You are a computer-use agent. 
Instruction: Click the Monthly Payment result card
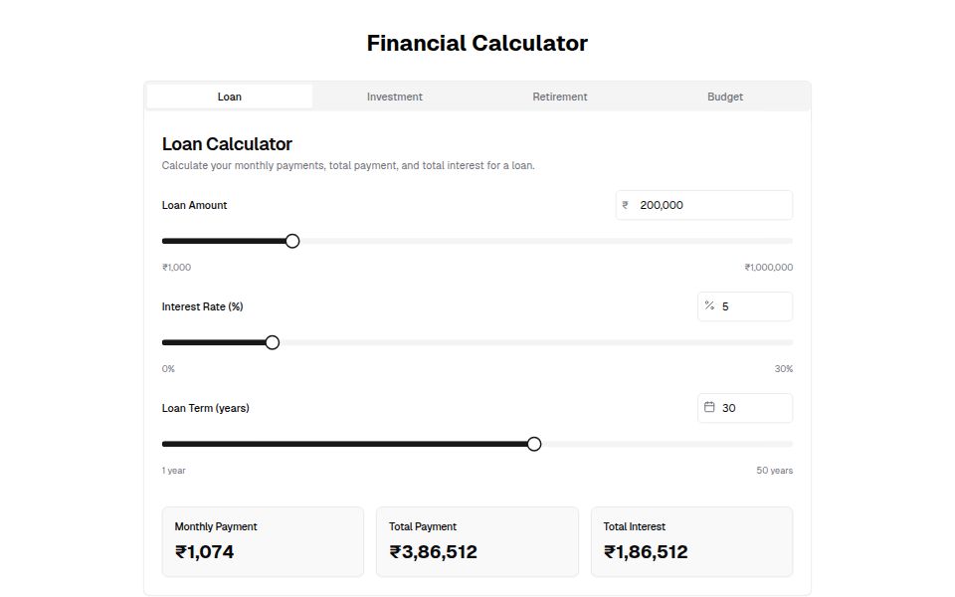pyautogui.click(x=263, y=541)
